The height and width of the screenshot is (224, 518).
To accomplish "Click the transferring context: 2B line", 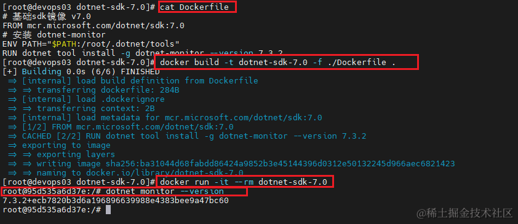I will point(96,109).
